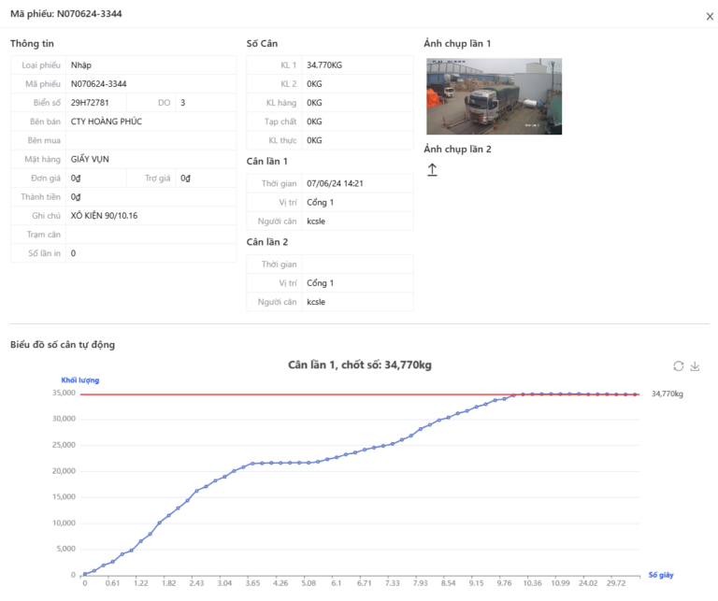Open the first captured truck photo
This screenshot has height=601, width=718.
[494, 96]
